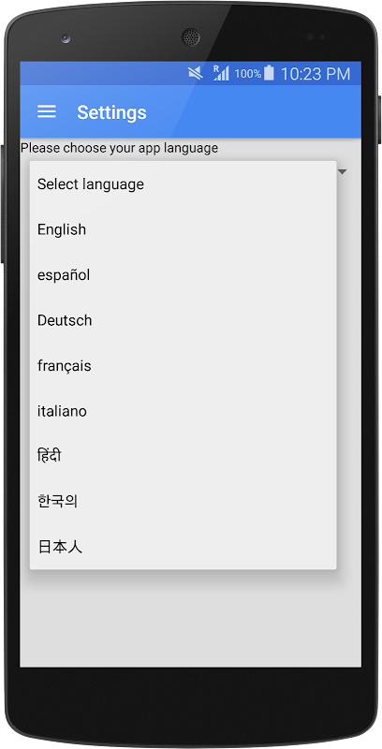This screenshot has height=749, width=382.
Task: Tap the muted sound status icon
Action: 195,73
